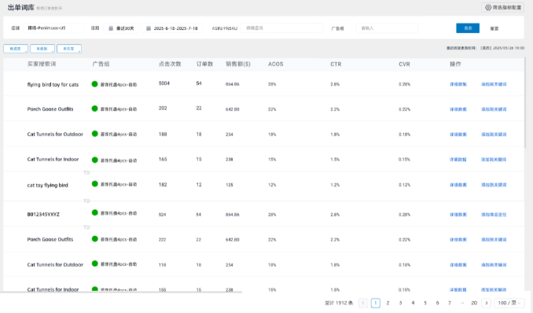Click the ASIN/FNSKU search input field
Image resolution: width=533 pixels, height=313 pixels.
(281, 28)
